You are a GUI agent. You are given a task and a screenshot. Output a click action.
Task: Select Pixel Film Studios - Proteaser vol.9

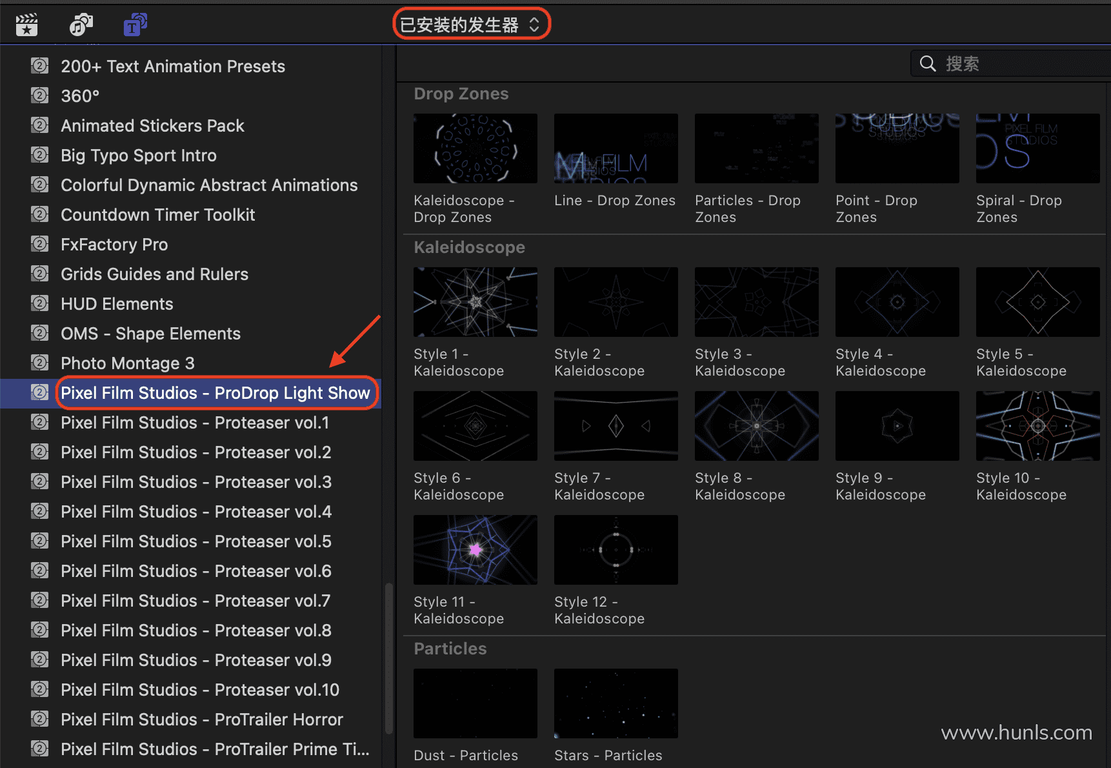[191, 660]
